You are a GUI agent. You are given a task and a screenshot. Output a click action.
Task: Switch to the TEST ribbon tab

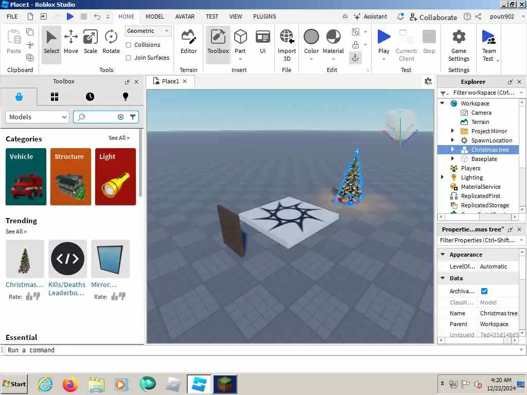[x=212, y=16]
